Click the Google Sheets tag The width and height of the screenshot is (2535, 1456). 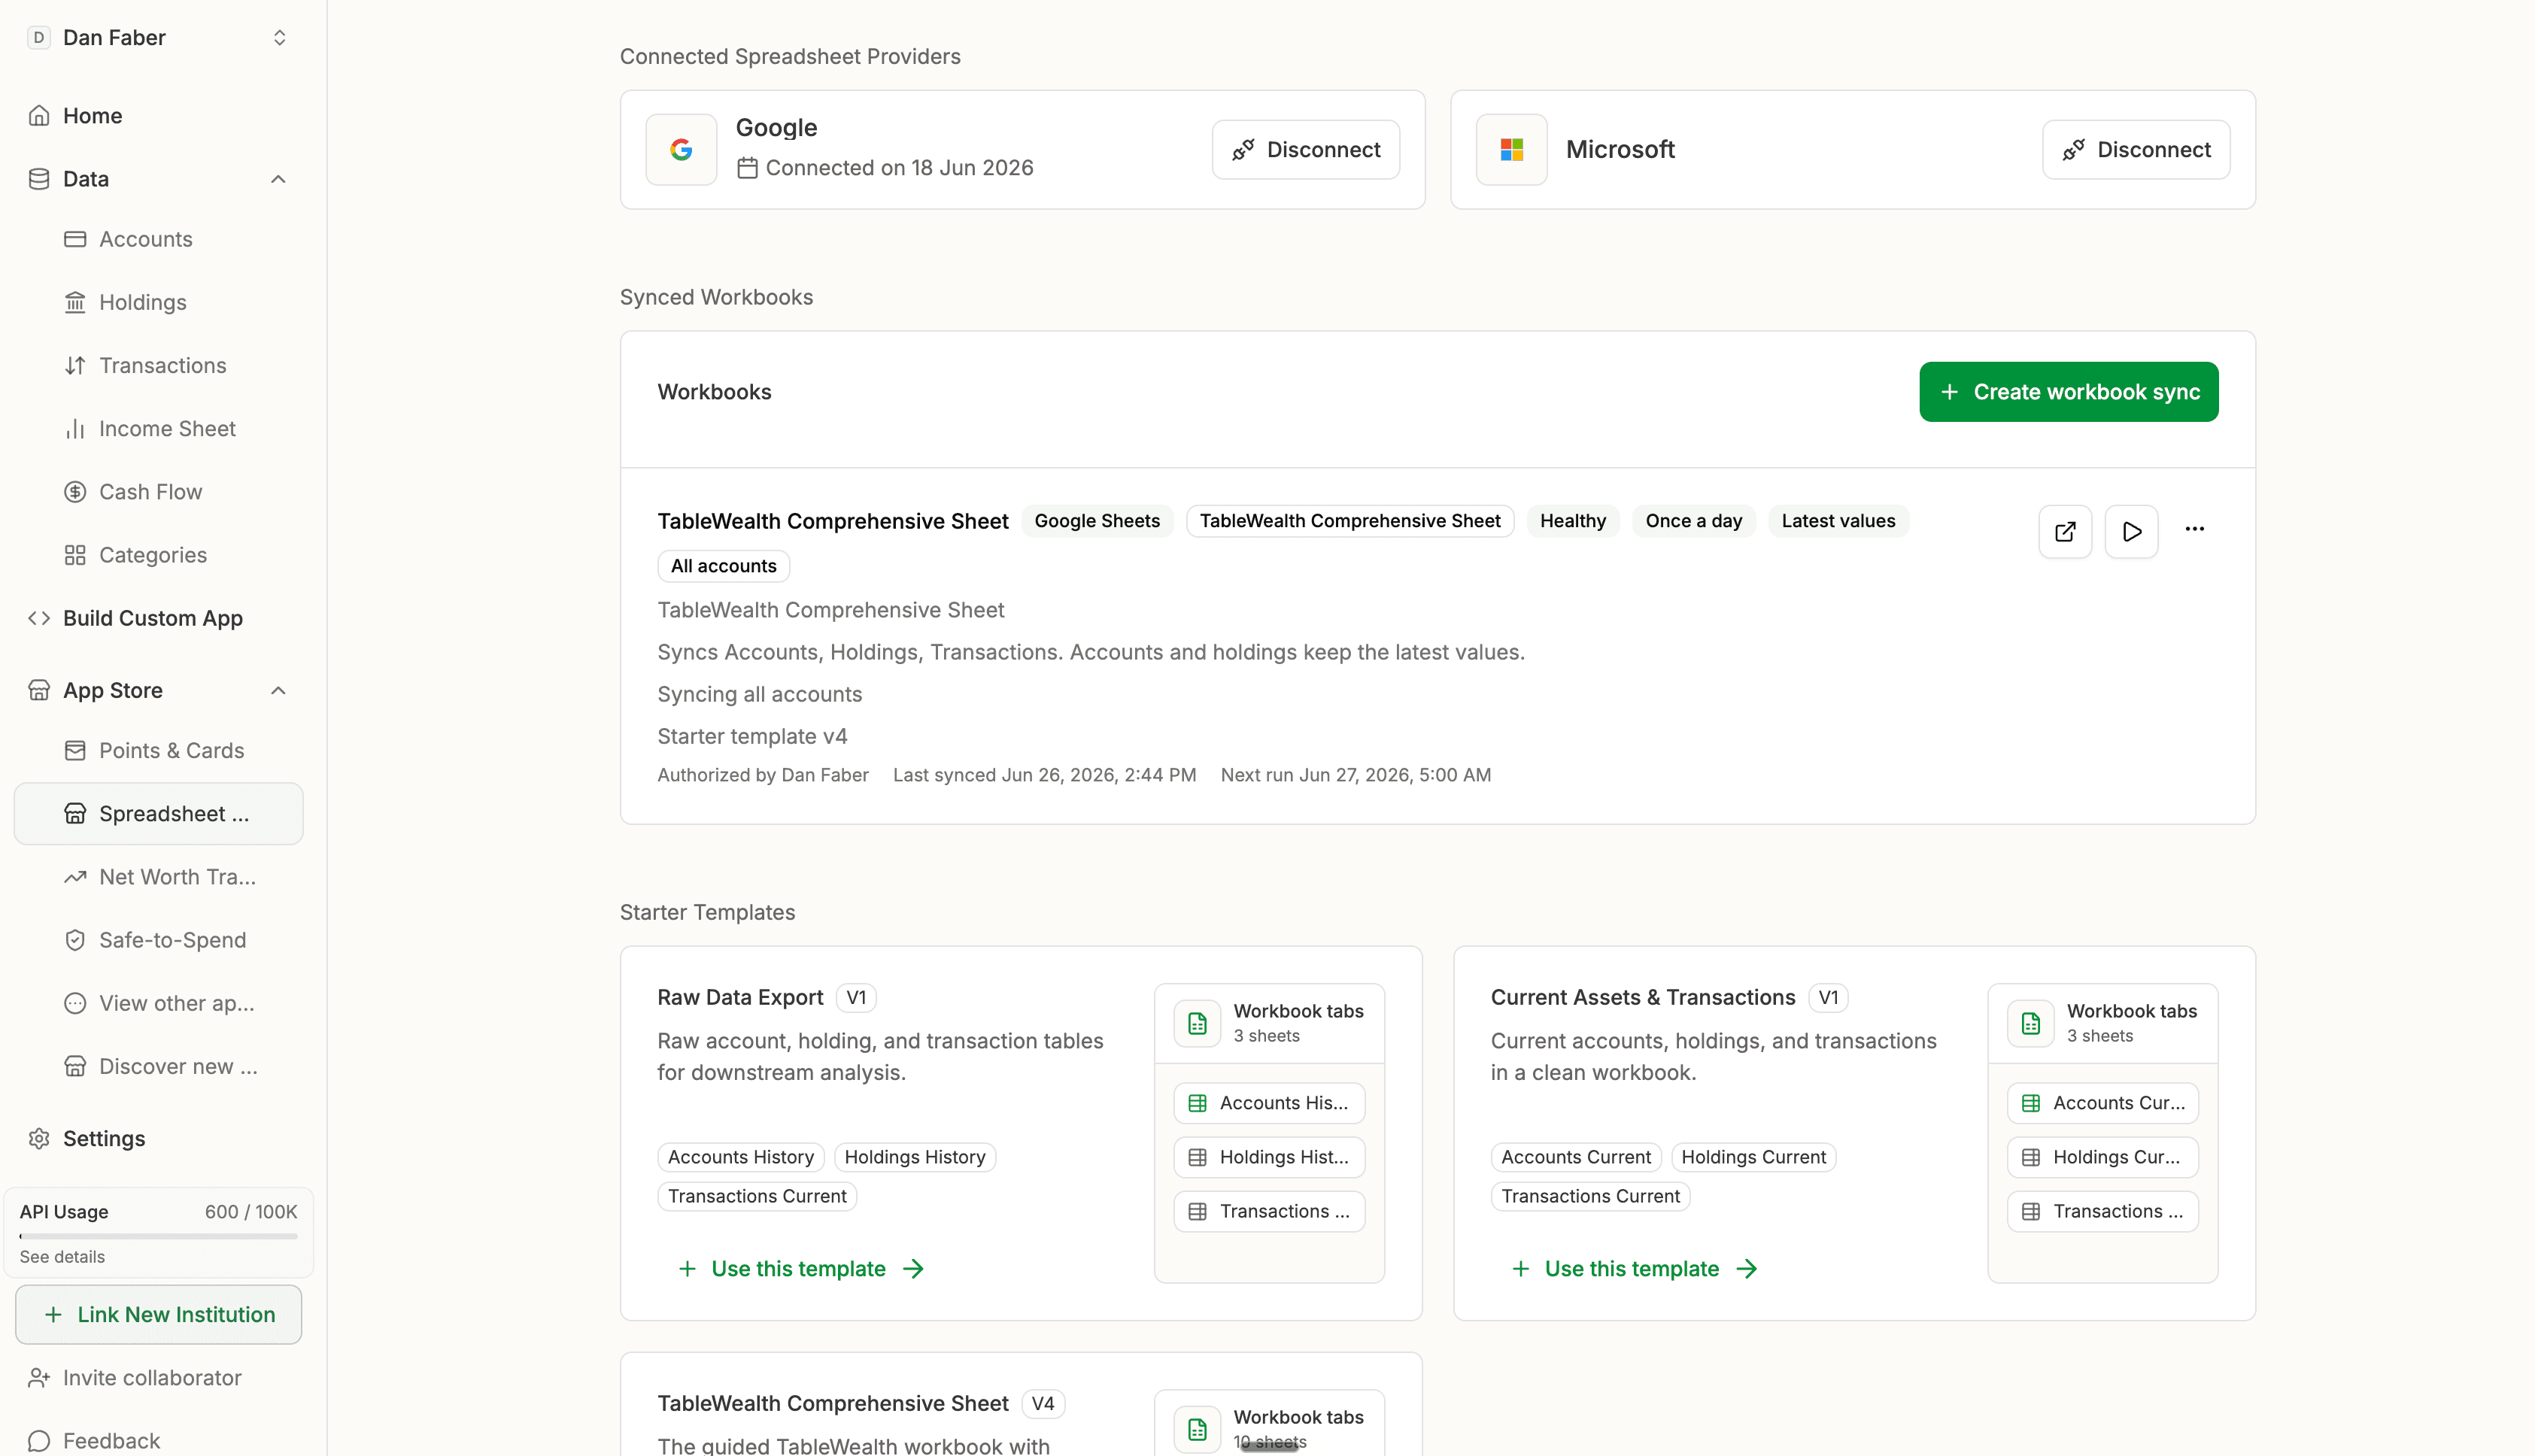[x=1097, y=521]
